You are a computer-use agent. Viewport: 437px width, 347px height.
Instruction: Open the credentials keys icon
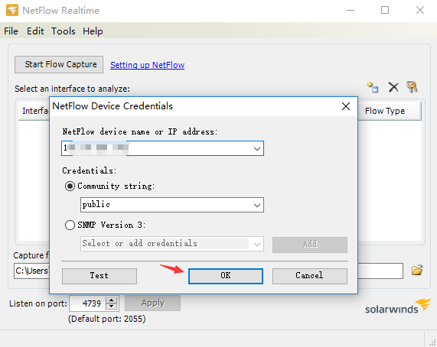coord(412,87)
